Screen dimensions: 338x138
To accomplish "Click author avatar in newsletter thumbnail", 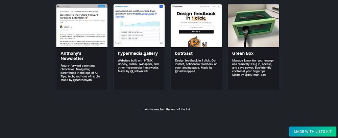I will click(61, 27).
